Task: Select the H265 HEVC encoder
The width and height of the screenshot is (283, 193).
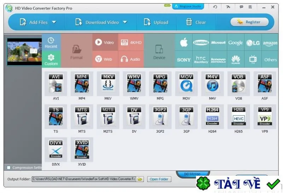Action: [x=238, y=116]
